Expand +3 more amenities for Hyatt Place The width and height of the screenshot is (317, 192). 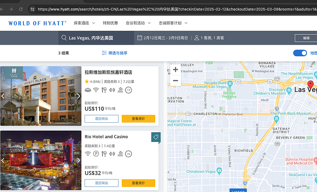pyautogui.click(x=128, y=90)
